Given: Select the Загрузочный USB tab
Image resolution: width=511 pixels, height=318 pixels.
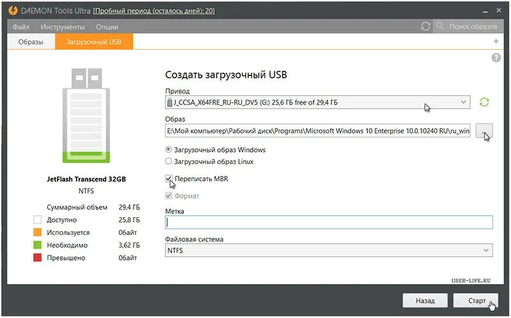Looking at the screenshot, I should pos(94,42).
